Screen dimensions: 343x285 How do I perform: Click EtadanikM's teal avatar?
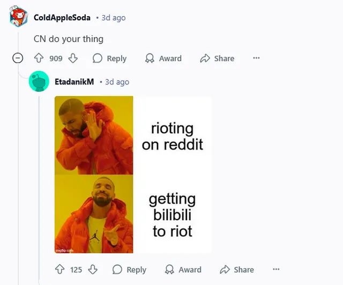coord(39,81)
